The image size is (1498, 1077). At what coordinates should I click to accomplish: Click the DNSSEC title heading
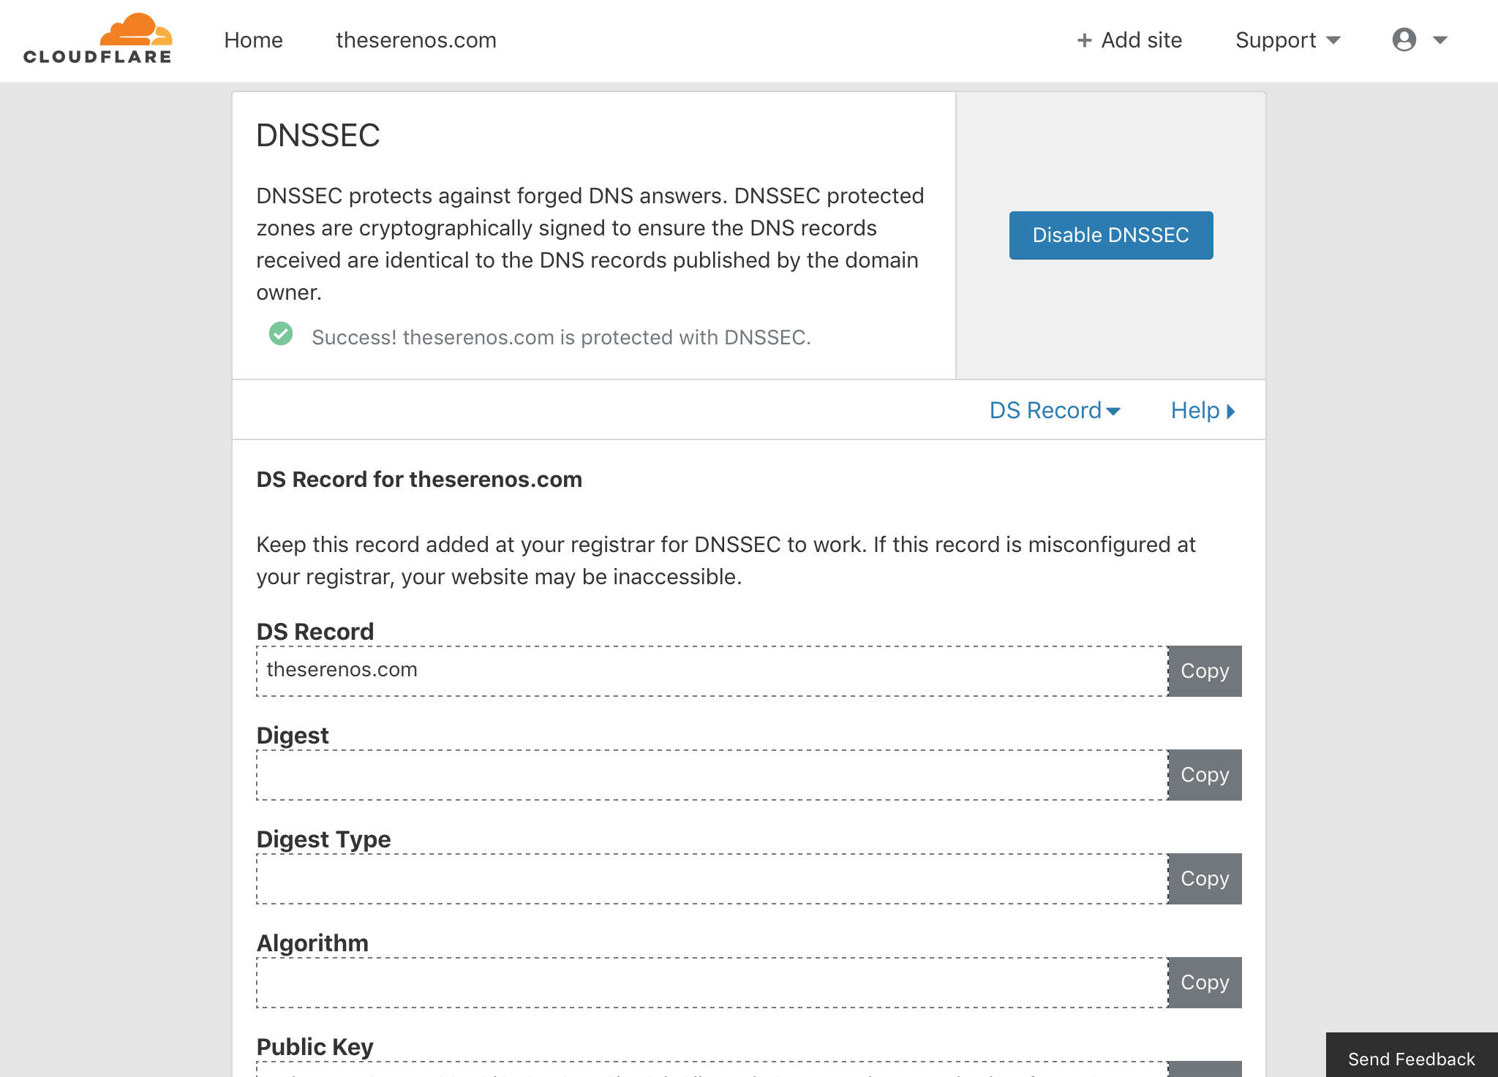pyautogui.click(x=318, y=135)
